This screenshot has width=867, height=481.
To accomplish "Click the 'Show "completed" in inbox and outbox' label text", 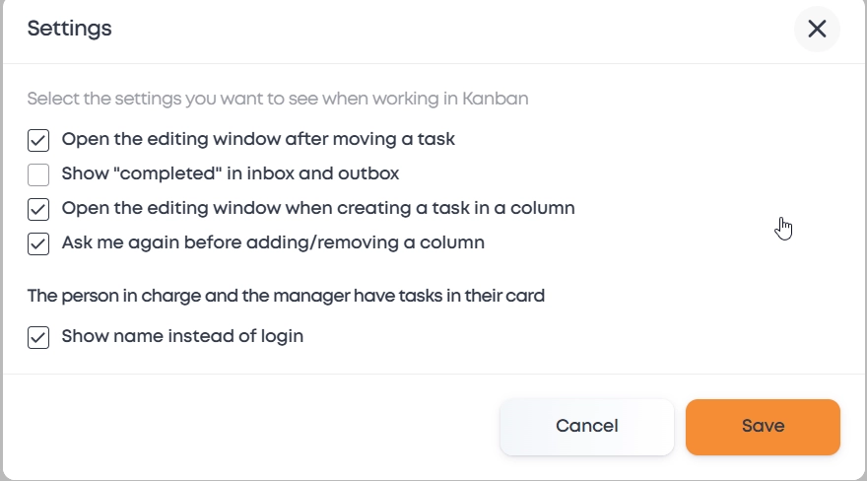I will 230,173.
